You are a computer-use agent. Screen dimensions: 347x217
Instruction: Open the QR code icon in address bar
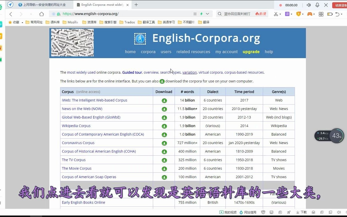point(195,14)
